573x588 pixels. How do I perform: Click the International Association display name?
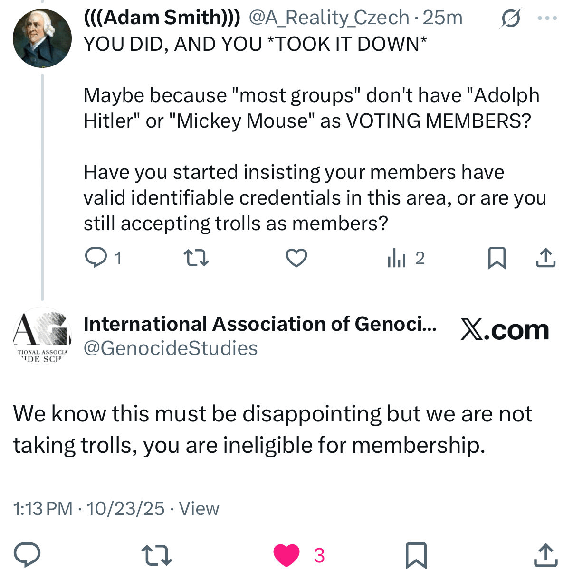260,324
